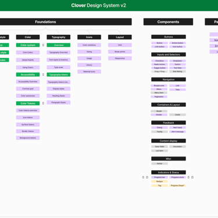Open the Breadcrumb component node
Image resolution: width=218 pixels, height=218 pixels.
[159, 85]
